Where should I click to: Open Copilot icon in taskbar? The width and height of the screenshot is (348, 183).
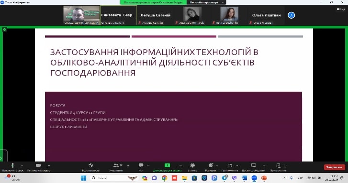pos(145,178)
